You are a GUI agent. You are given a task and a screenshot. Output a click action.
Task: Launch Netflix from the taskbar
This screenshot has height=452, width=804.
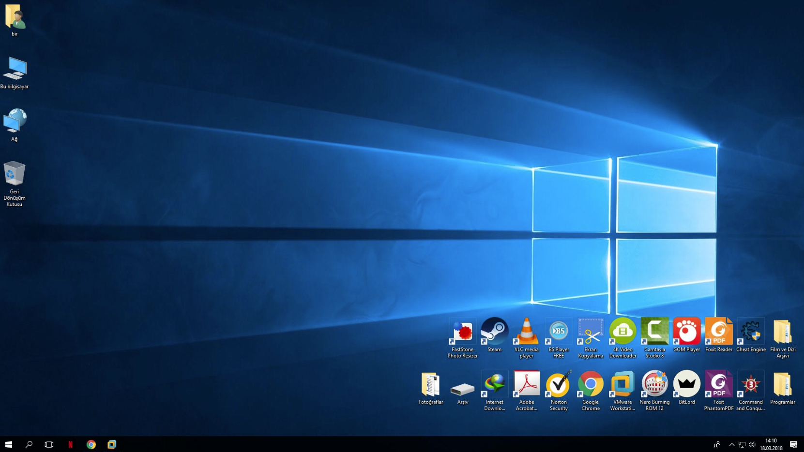click(x=71, y=444)
